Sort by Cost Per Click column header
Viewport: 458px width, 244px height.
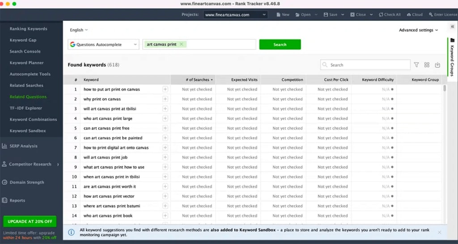tap(329, 80)
